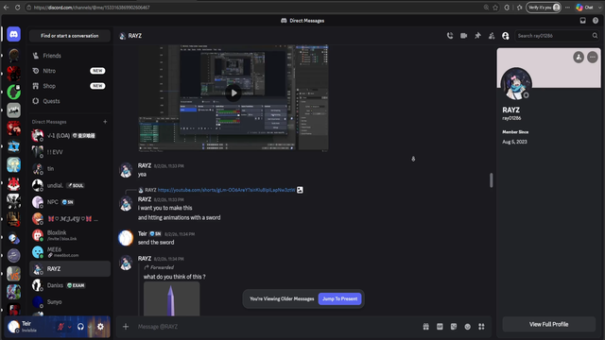Open the help icon in the title bar
Viewport: 605px width, 340px height.
pyautogui.click(x=596, y=21)
